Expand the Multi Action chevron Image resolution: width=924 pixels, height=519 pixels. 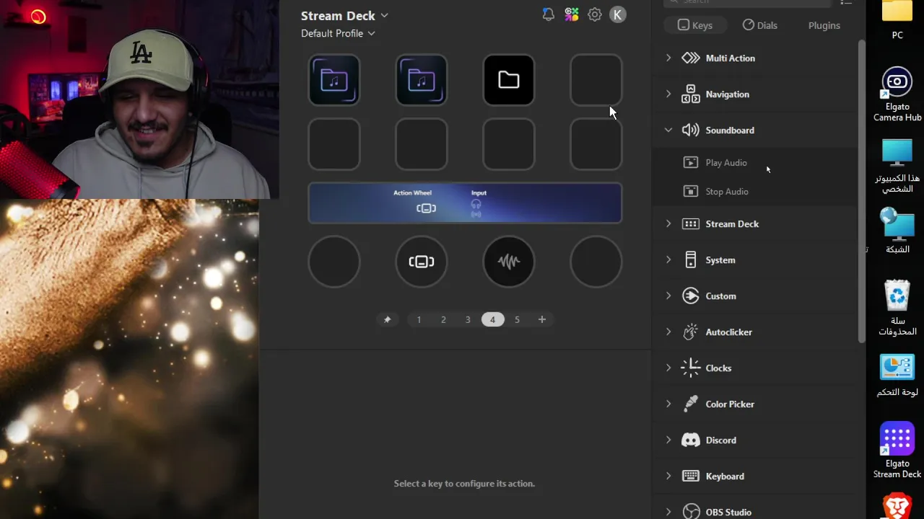(x=668, y=58)
